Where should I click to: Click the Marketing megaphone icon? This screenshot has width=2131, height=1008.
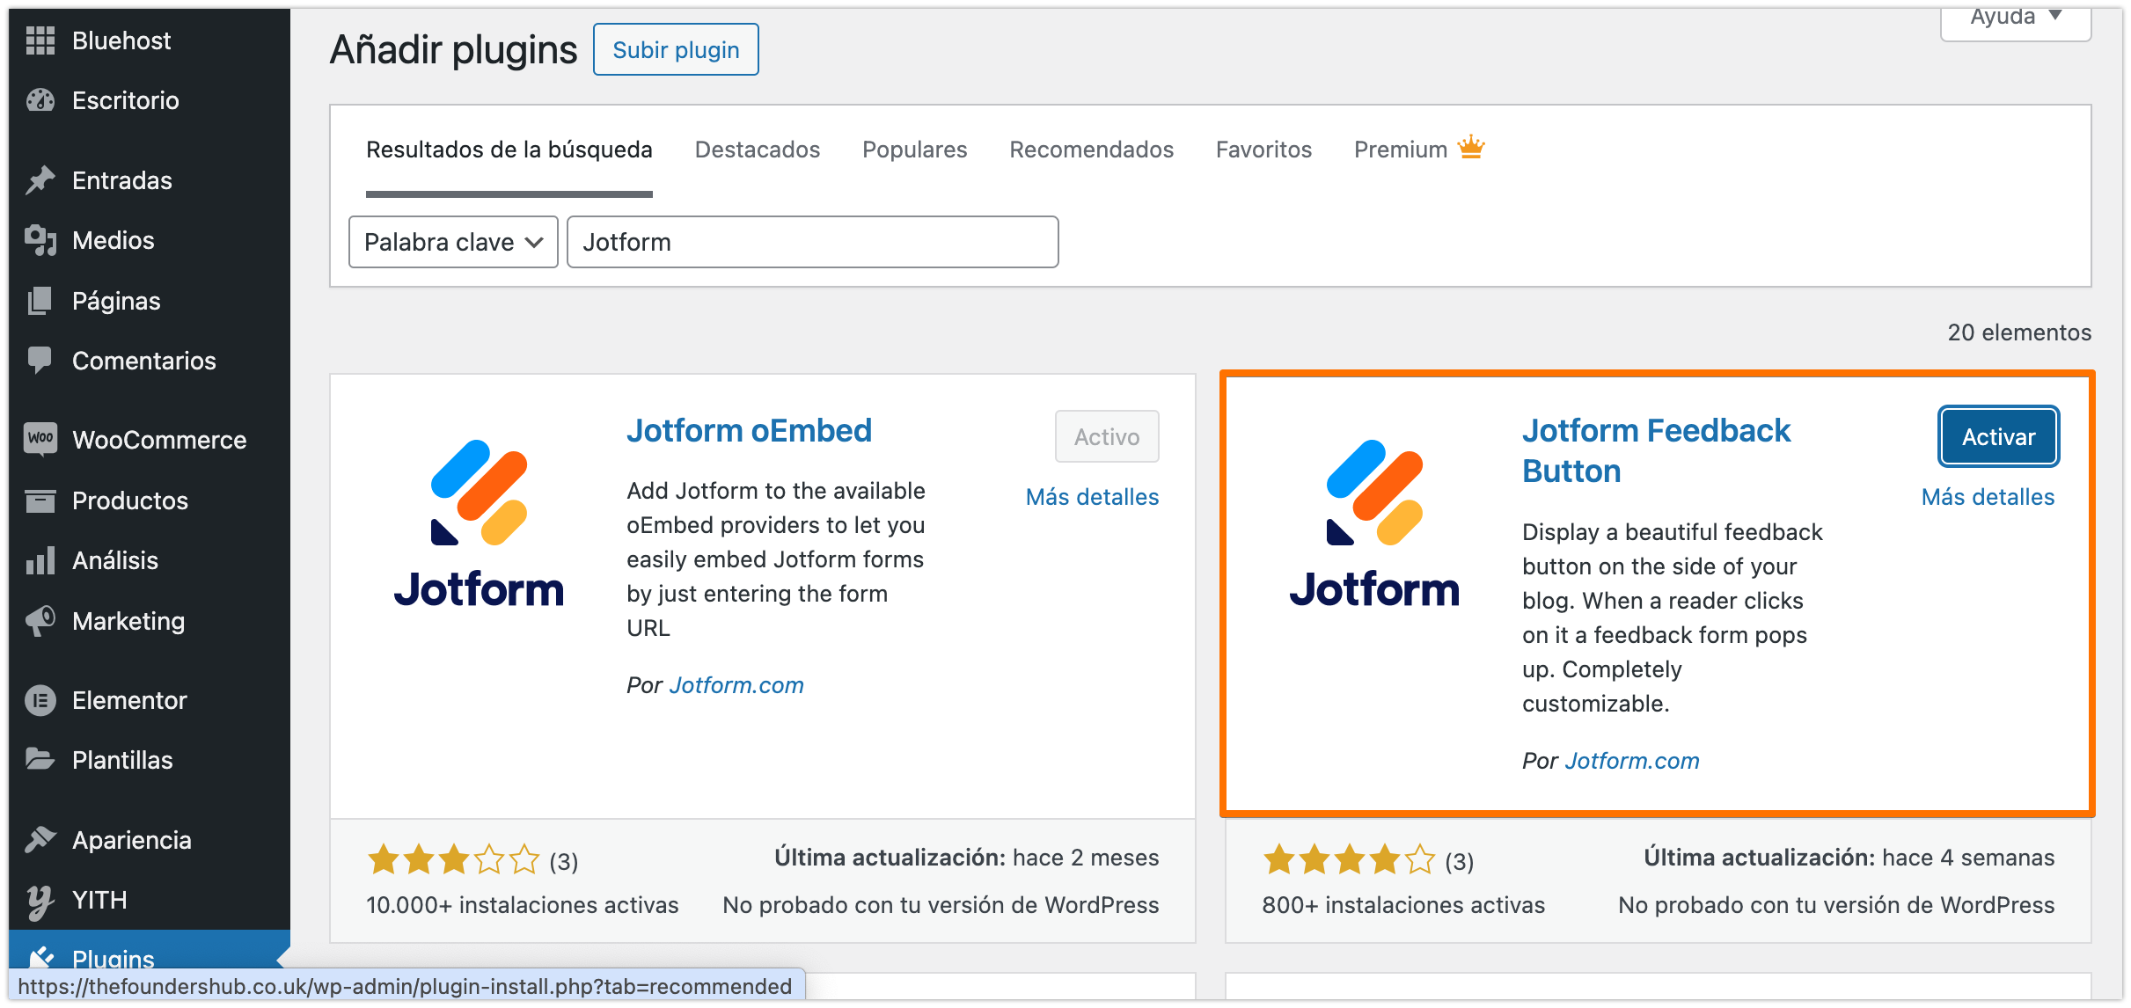40,621
